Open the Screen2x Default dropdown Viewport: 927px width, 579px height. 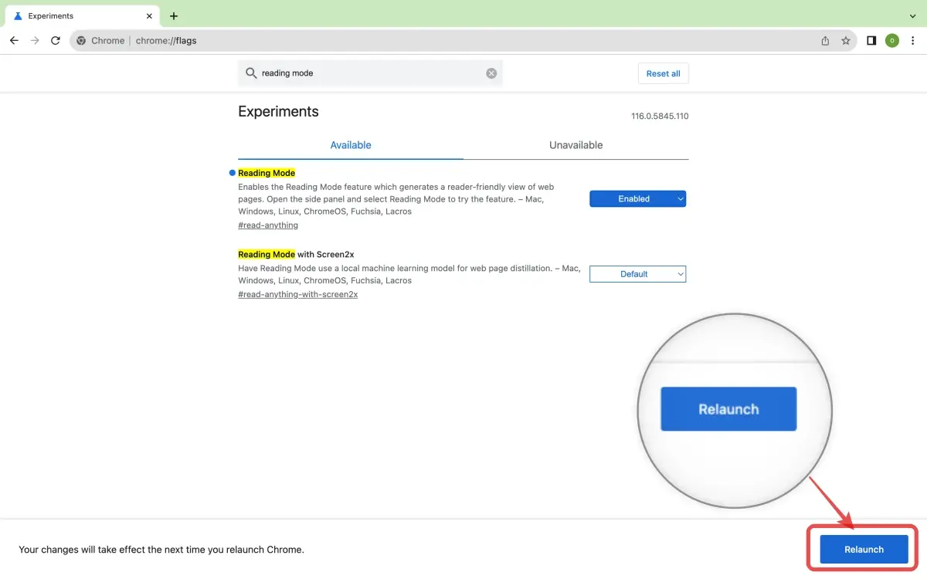(x=637, y=274)
